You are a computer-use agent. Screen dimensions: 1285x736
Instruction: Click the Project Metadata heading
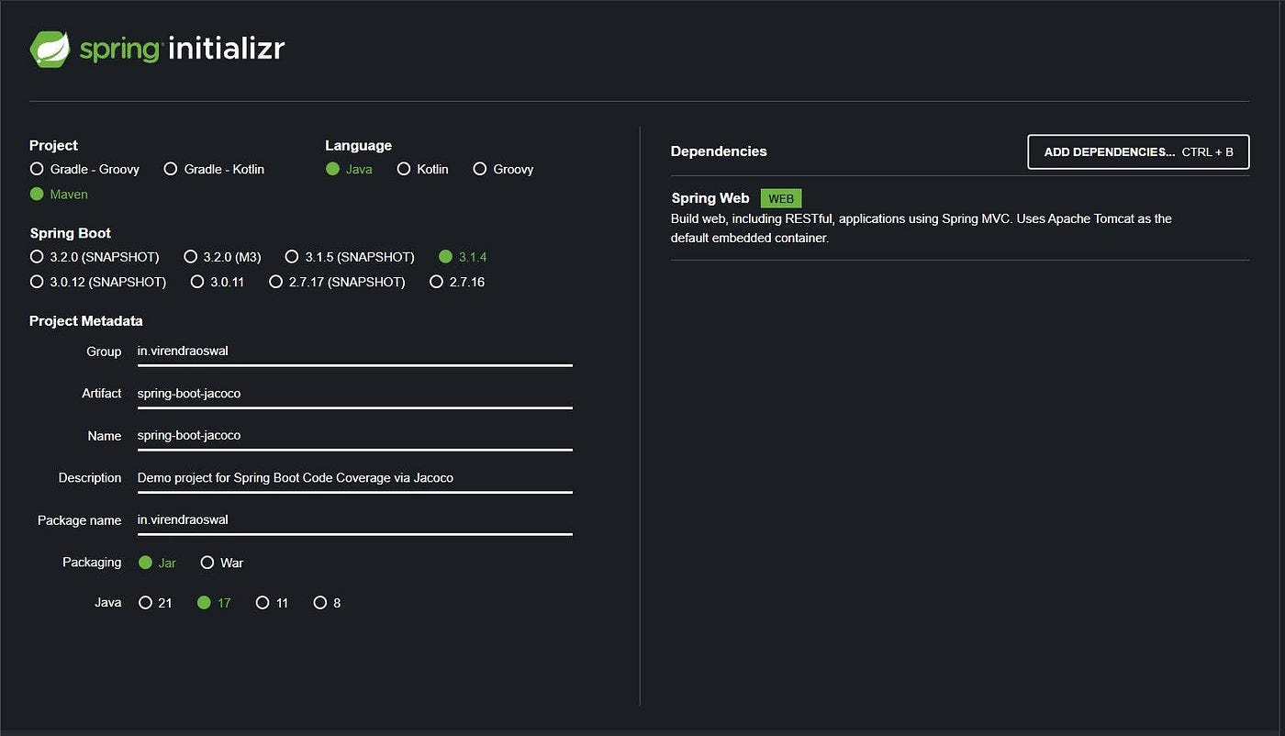coord(86,321)
